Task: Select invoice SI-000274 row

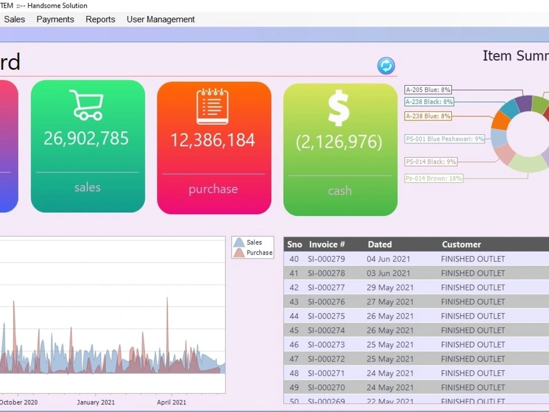Action: pyautogui.click(x=416, y=330)
